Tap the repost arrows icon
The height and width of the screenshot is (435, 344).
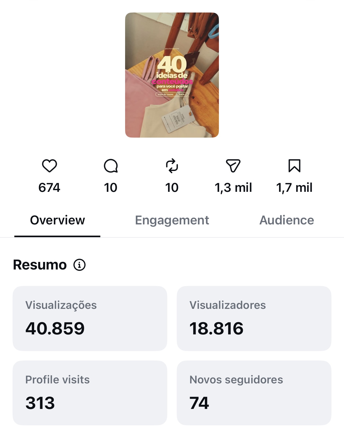pyautogui.click(x=172, y=166)
